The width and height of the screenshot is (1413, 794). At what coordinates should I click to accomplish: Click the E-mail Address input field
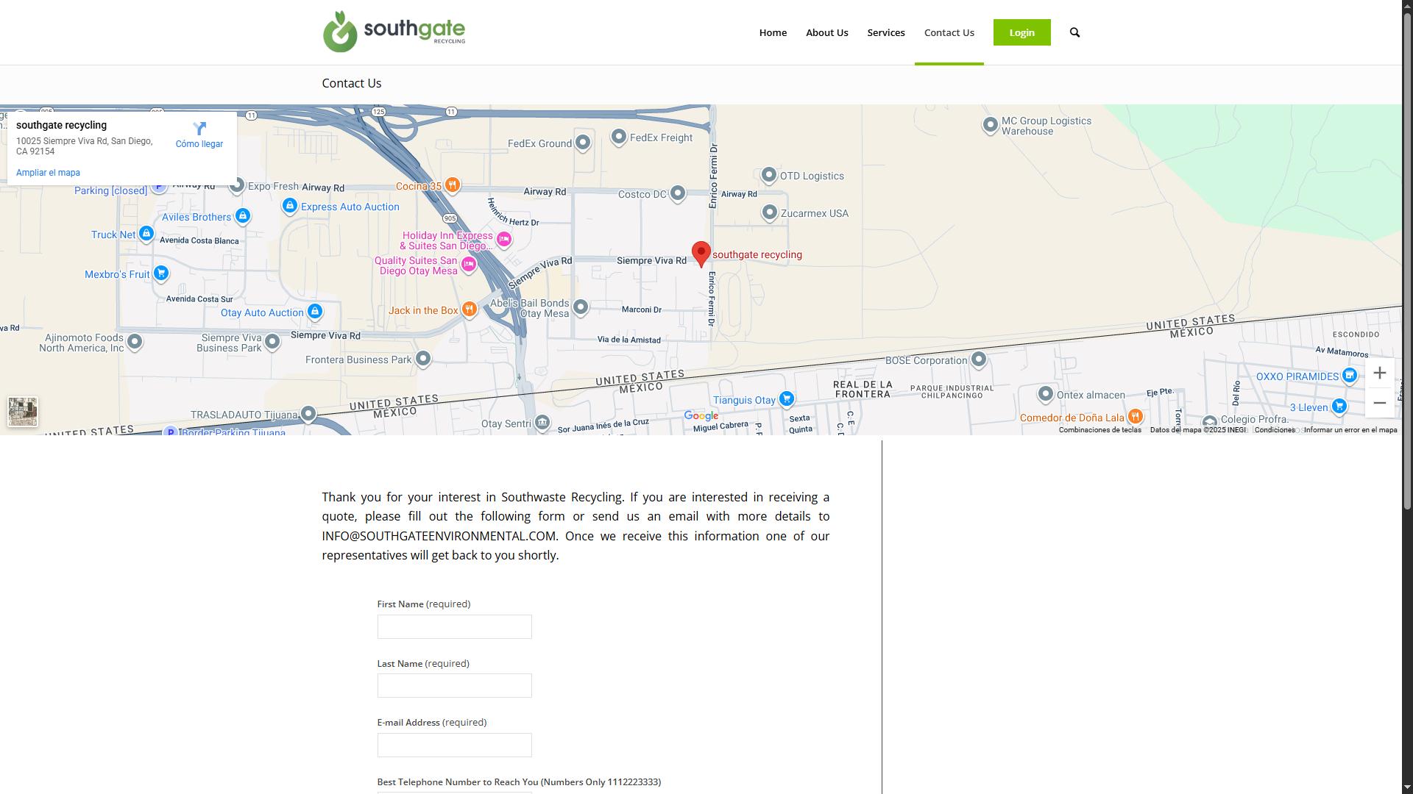454,745
